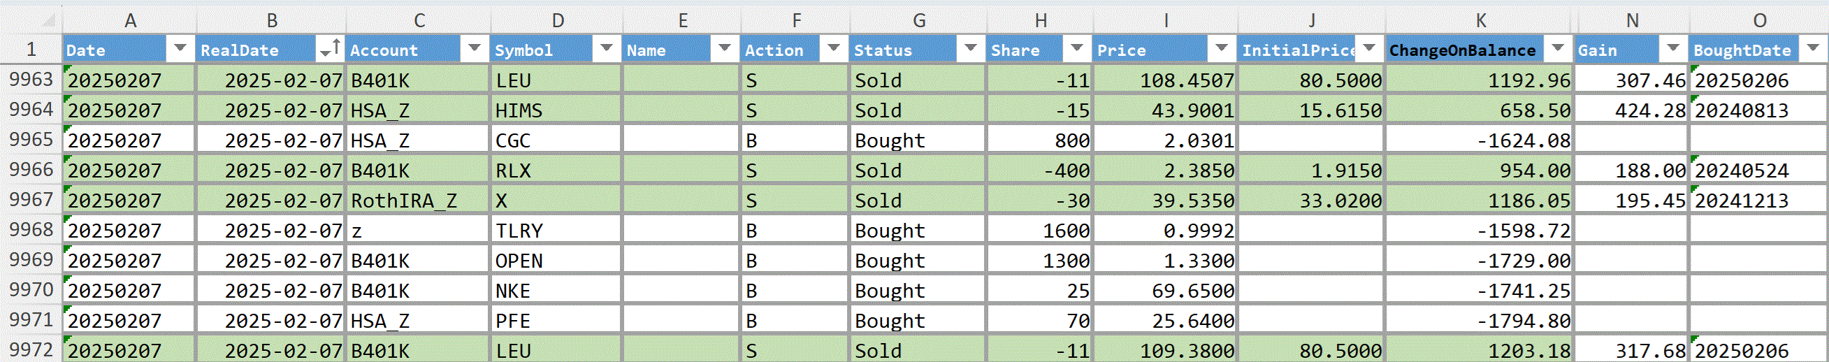Click the price cell 69.6500

pos(1166,290)
